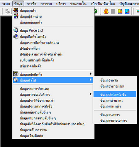The height and width of the screenshot is (147, 139).
Task: Click the money bag toolbar icon
Action: coord(106,11)
